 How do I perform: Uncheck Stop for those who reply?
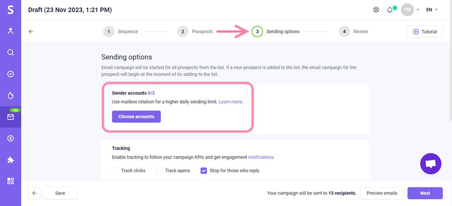[x=204, y=171]
